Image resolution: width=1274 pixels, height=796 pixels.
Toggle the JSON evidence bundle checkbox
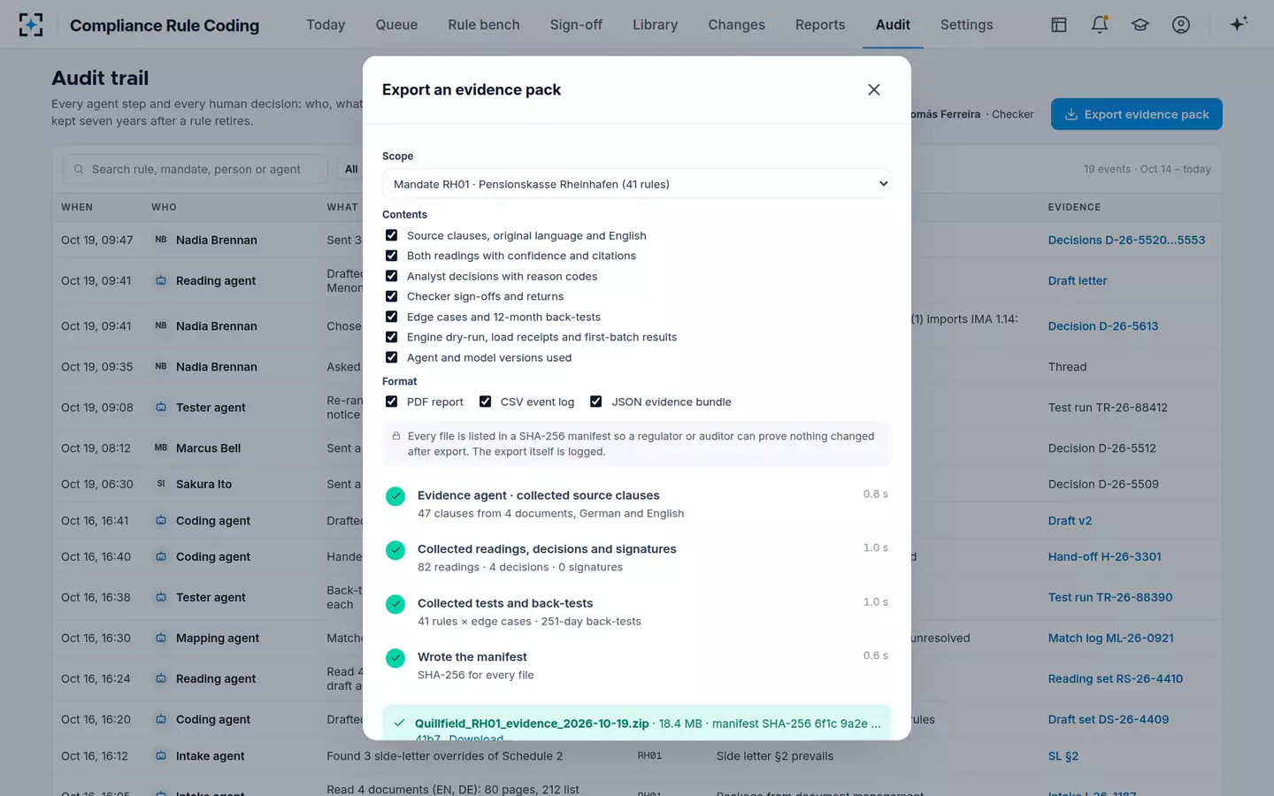[596, 402]
